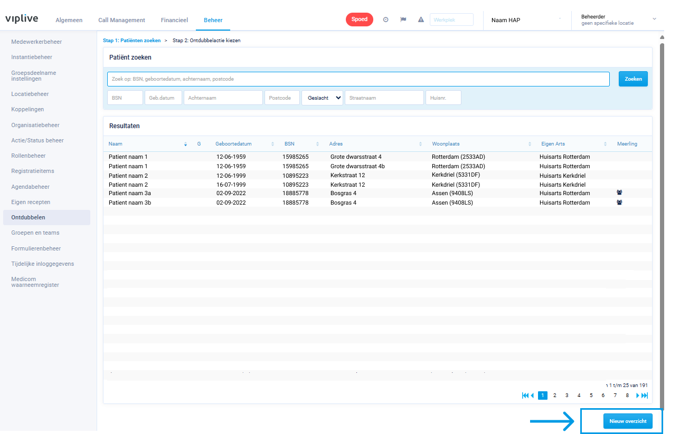Open Organisatiebeheer in sidebar
689x434 pixels.
[x=35, y=125]
